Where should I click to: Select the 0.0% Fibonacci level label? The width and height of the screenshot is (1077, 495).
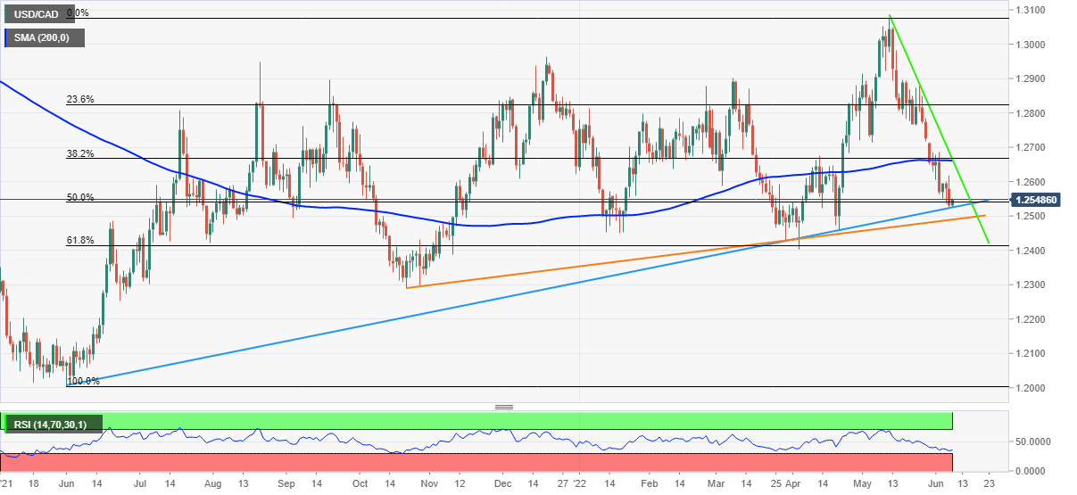[77, 13]
